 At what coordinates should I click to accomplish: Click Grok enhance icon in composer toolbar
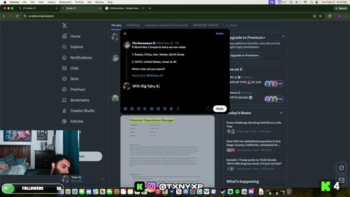coord(138,109)
